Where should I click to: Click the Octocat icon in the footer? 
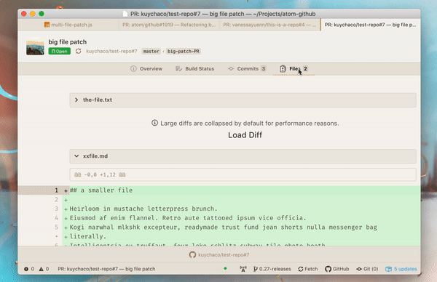click(192, 255)
